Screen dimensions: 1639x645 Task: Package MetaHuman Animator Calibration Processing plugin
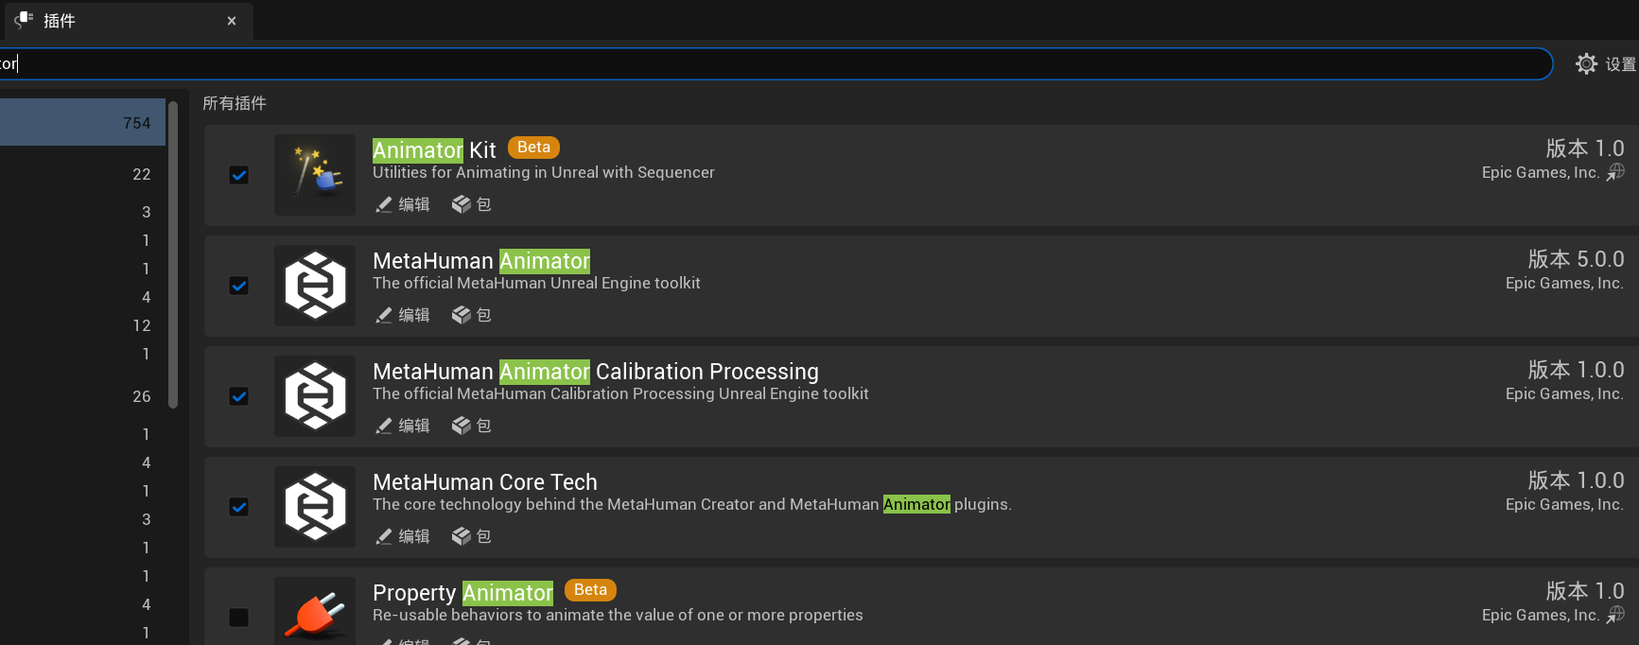tap(472, 426)
